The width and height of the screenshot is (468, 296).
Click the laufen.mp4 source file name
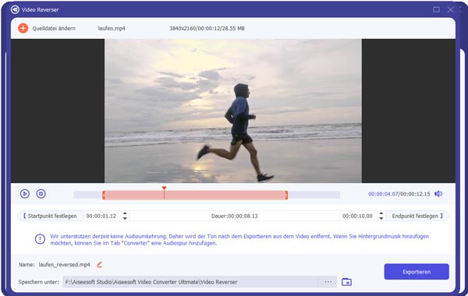coord(112,28)
